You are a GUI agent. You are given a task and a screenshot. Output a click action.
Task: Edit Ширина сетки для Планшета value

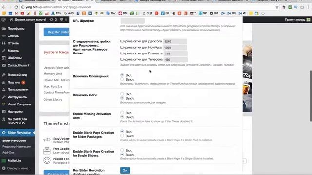pos(175,53)
